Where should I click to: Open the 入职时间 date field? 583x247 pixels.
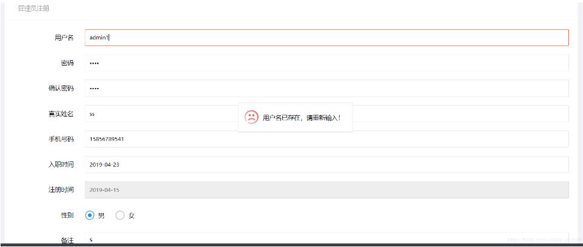pyautogui.click(x=326, y=164)
